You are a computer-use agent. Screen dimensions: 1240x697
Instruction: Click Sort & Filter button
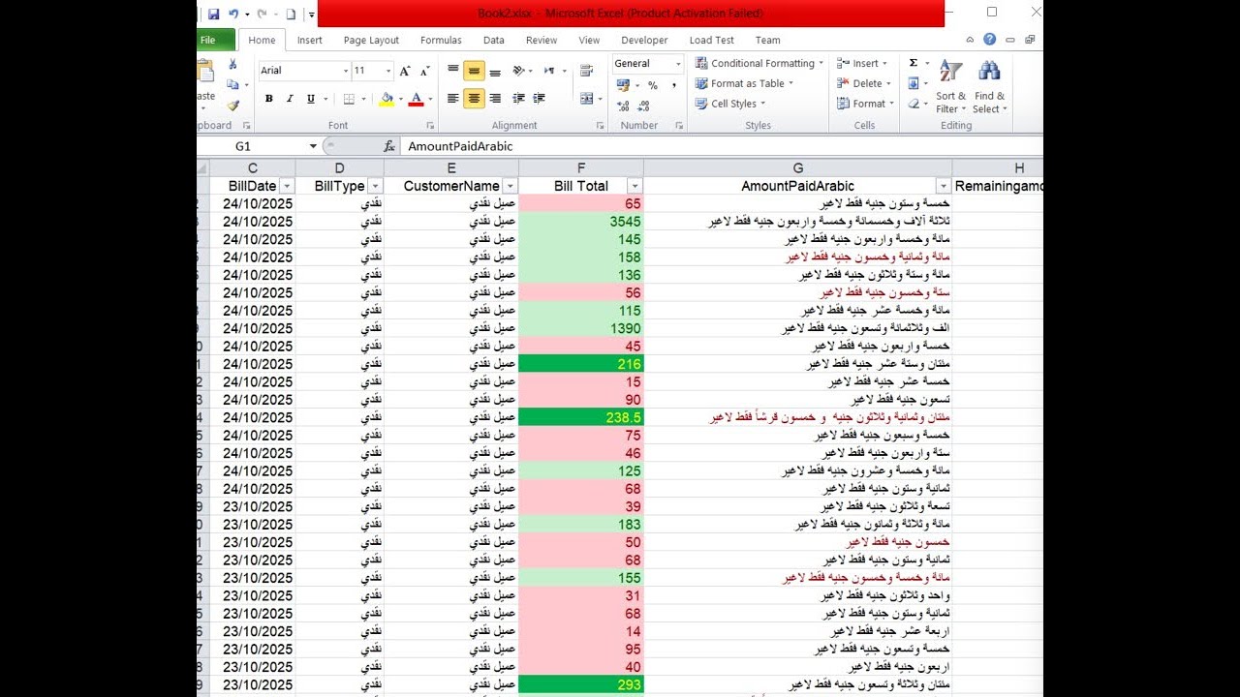coord(951,88)
